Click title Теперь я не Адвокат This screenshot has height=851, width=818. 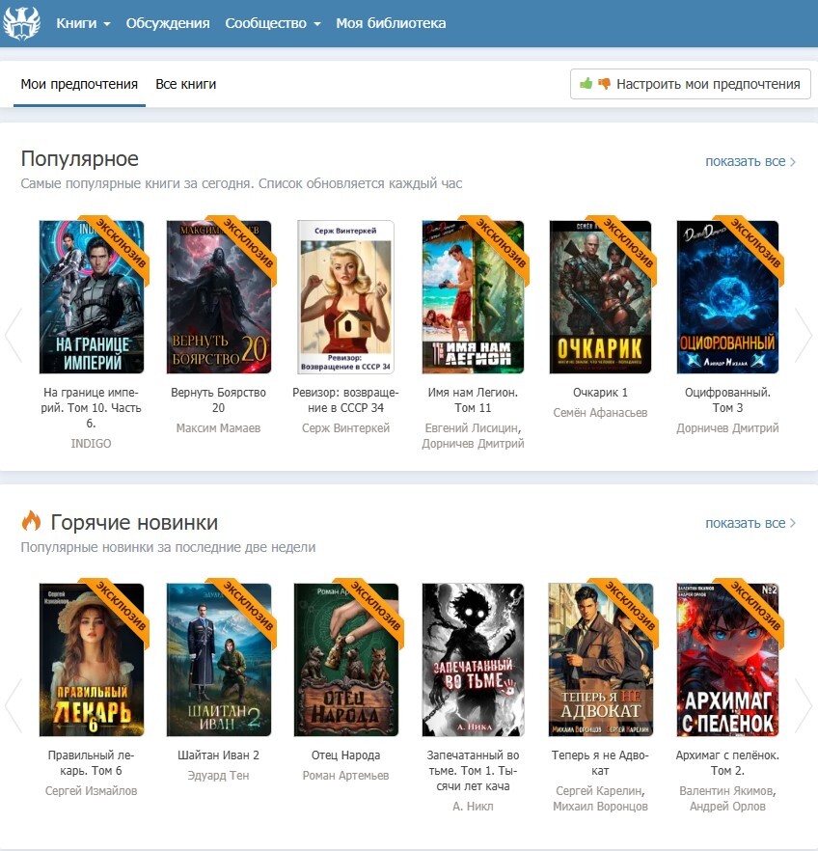[x=600, y=762]
